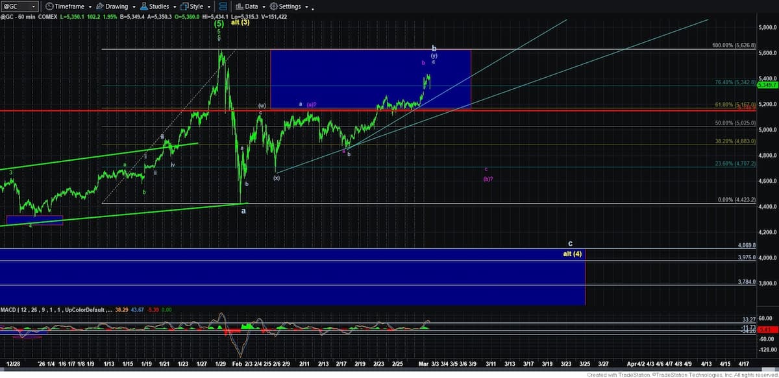Screen dimensions: 779x378
Task: Click the 3/25 date on time axis
Action: coord(585,365)
